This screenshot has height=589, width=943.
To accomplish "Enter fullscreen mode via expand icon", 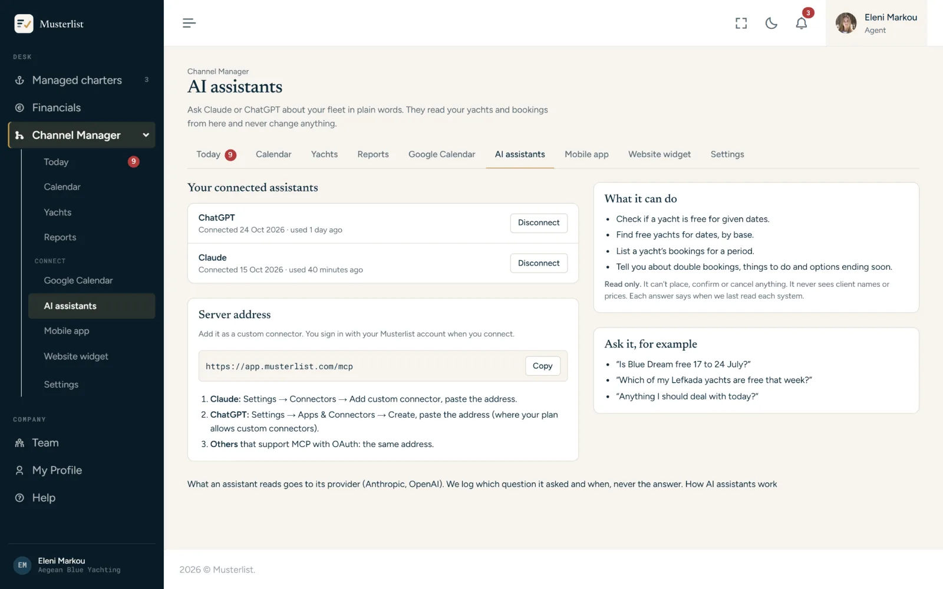I will pos(741,23).
